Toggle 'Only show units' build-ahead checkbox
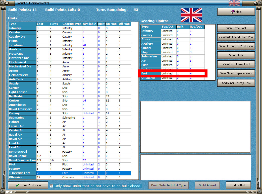Image resolution: width=262 pixels, height=194 pixels. click(51, 186)
